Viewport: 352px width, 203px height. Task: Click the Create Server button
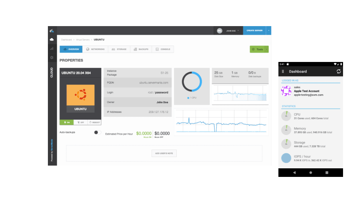[x=255, y=30]
